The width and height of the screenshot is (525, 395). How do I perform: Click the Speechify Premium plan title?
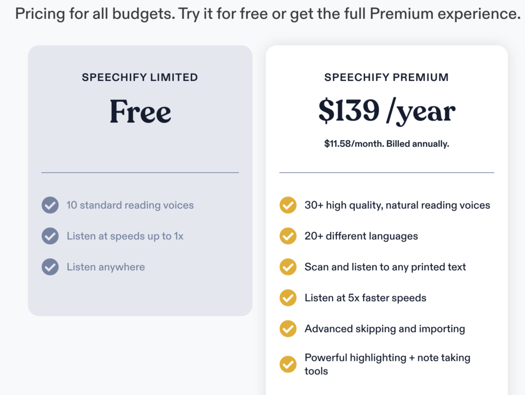coord(387,78)
